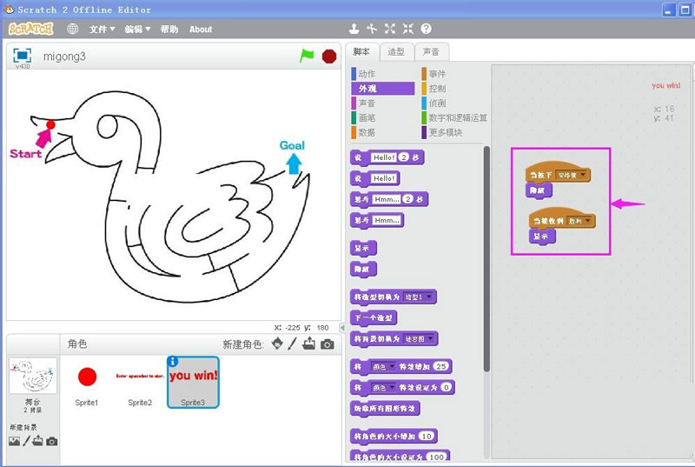This screenshot has width=695, height=467.
Task: Click the 隐藏 block in palette
Action: point(363,270)
